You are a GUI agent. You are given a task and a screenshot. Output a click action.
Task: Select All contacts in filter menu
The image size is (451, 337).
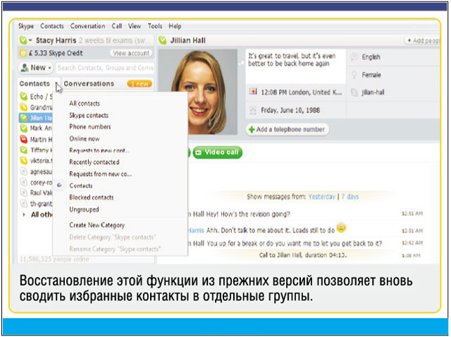coord(85,103)
